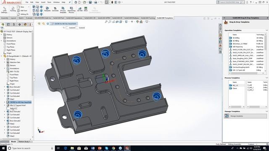Click Zoom to Fit in view toolbar
The height and width of the screenshot is (151, 269).
click(106, 22)
